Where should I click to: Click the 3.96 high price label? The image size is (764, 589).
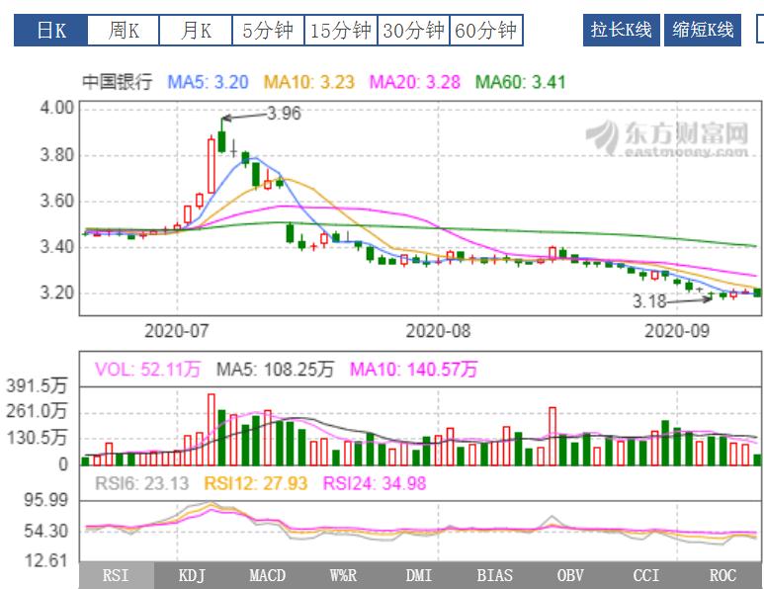coord(284,114)
